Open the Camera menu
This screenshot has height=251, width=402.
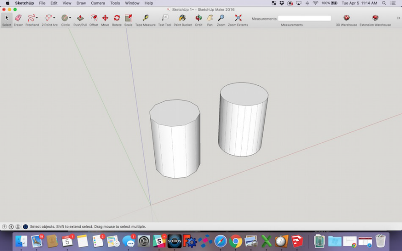[98, 3]
